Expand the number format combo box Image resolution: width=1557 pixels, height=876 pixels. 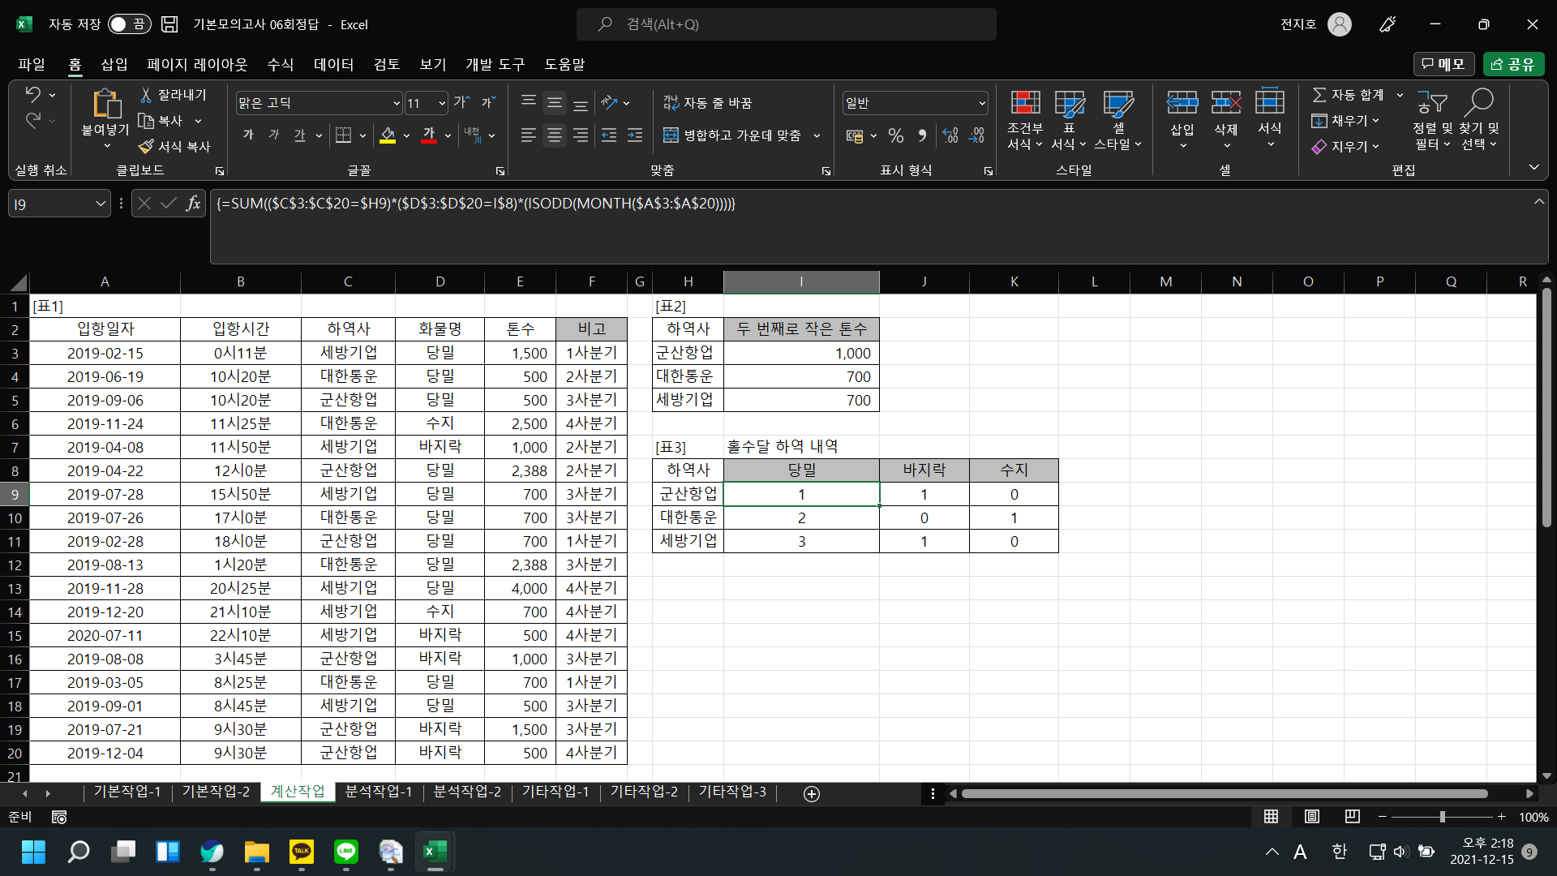pos(982,103)
